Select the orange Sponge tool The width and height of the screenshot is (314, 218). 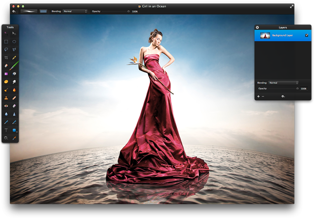tap(6, 82)
